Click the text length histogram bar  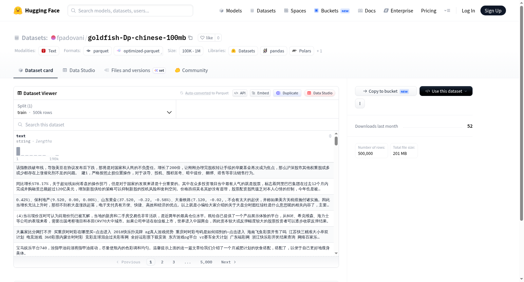pyautogui.click(x=18, y=151)
